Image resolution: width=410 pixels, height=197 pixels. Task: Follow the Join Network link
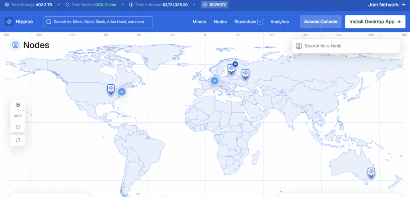383,5
